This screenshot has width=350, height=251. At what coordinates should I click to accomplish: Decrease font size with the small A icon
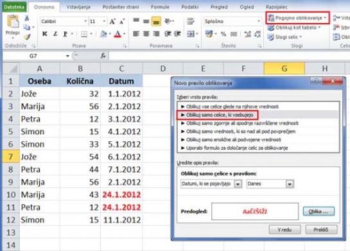(x=121, y=22)
